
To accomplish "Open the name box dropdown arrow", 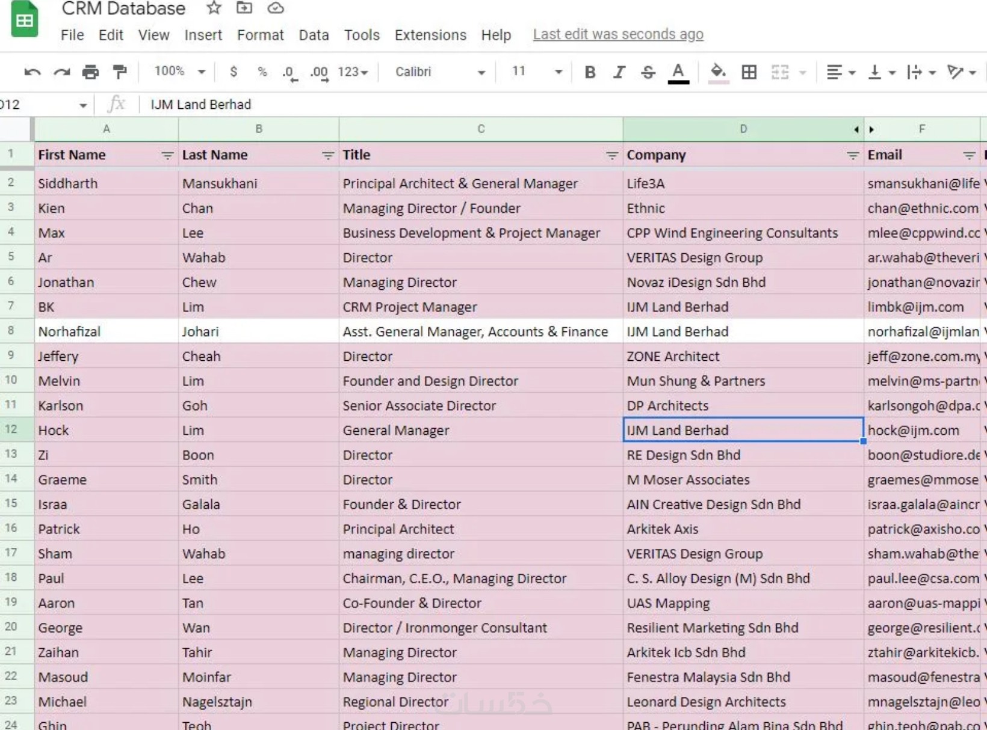I will click(x=83, y=105).
